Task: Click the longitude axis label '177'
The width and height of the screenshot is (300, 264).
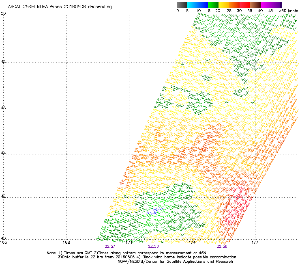Action: [x=255, y=242]
